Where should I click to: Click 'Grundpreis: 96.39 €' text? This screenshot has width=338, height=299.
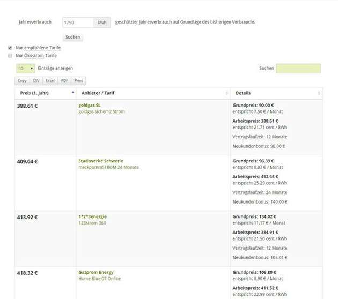(253, 161)
